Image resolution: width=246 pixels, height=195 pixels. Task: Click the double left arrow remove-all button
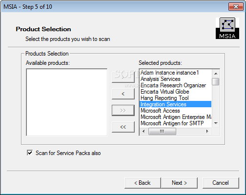point(123,127)
